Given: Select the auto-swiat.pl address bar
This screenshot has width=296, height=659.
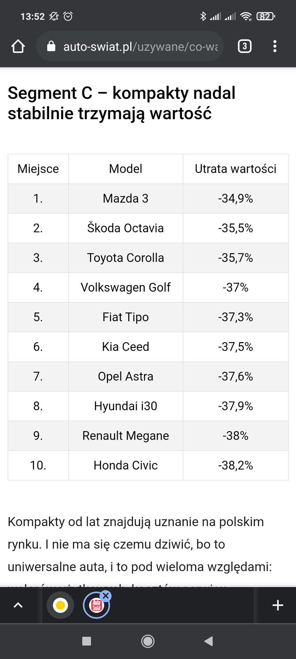Looking at the screenshot, I should click(130, 46).
